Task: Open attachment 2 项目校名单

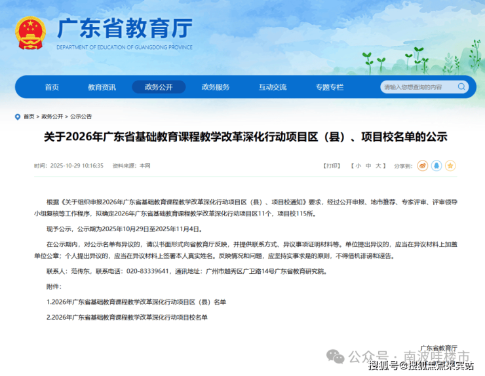Action: [x=127, y=317]
